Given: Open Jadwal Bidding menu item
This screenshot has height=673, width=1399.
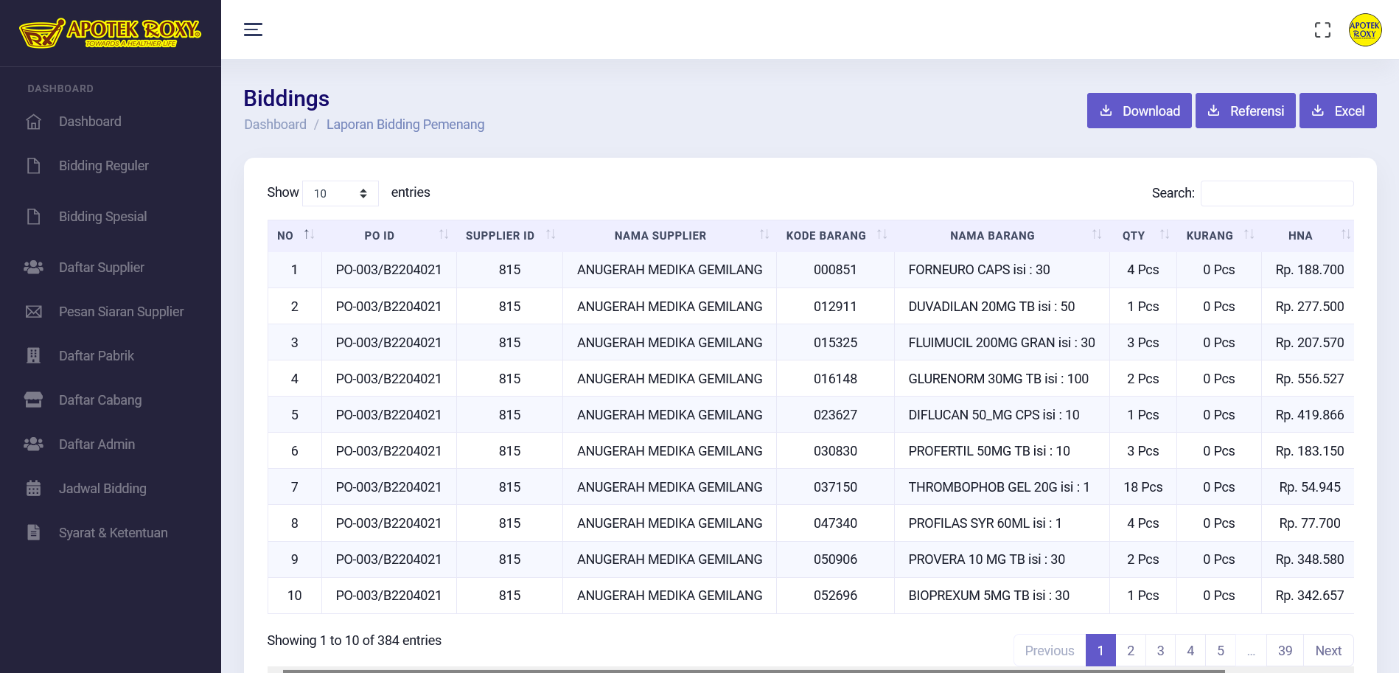Looking at the screenshot, I should [102, 489].
